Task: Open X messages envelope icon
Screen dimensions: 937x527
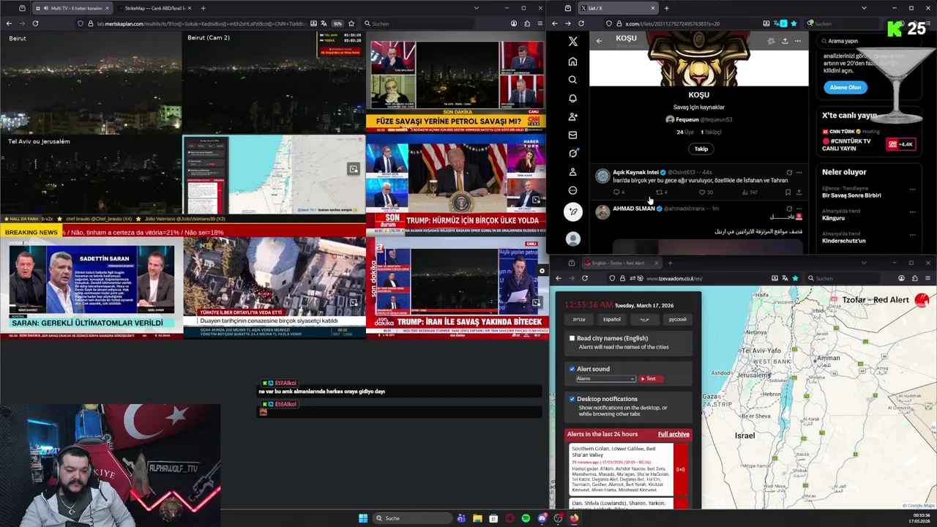Action: click(572, 135)
